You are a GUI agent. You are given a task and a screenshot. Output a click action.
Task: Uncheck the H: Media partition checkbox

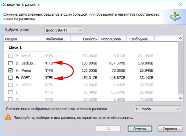[x=11, y=70]
